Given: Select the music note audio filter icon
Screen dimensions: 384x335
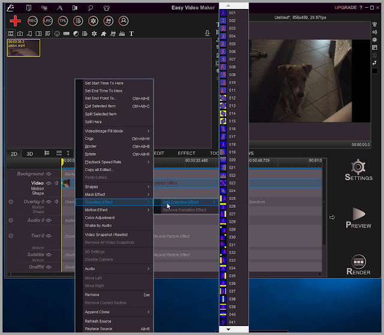Looking at the screenshot, I should coord(29,34).
